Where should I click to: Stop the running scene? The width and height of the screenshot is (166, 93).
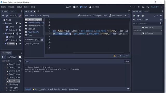tap(139, 7)
